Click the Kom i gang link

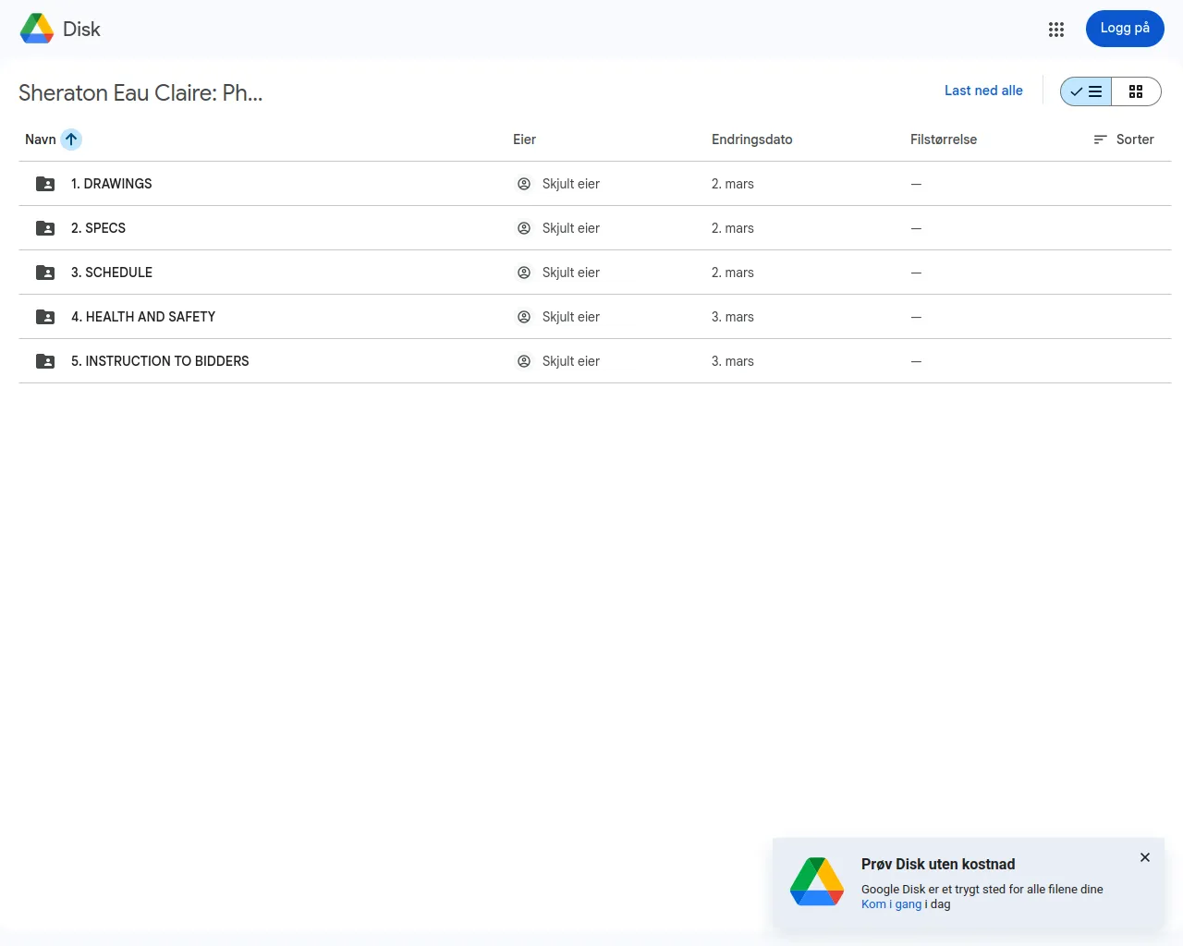[x=891, y=904]
